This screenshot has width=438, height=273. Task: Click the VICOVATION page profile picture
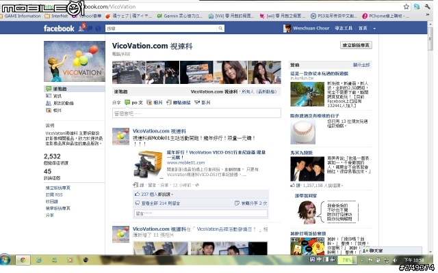[x=75, y=61]
